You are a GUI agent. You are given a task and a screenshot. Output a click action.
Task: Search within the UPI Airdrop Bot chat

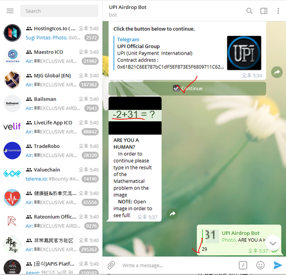click(x=249, y=11)
